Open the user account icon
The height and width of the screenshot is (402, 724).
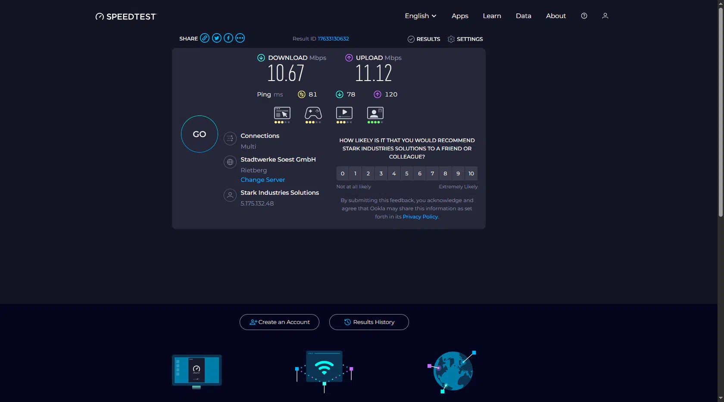pos(605,16)
